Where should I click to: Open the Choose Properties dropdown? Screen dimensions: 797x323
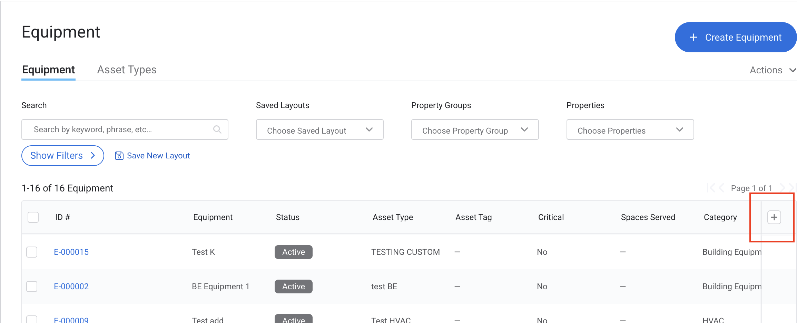click(630, 130)
